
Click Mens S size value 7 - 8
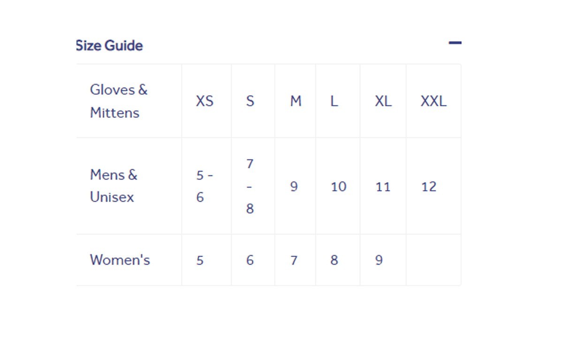[x=250, y=186]
